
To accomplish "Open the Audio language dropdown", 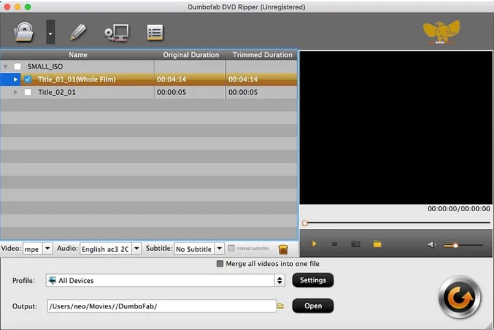I will 136,248.
